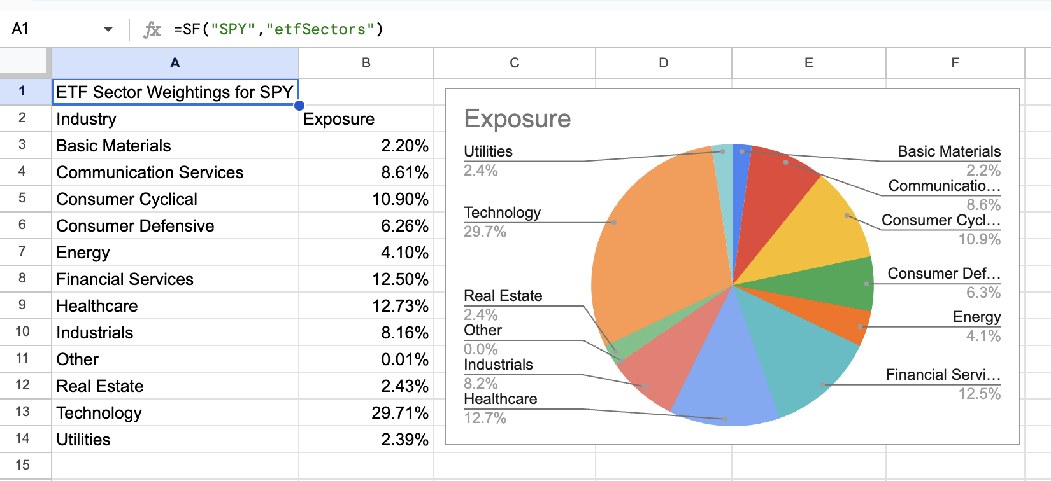The height and width of the screenshot is (481, 1051).
Task: Click the blue fill handle on cell A1
Action: [299, 106]
